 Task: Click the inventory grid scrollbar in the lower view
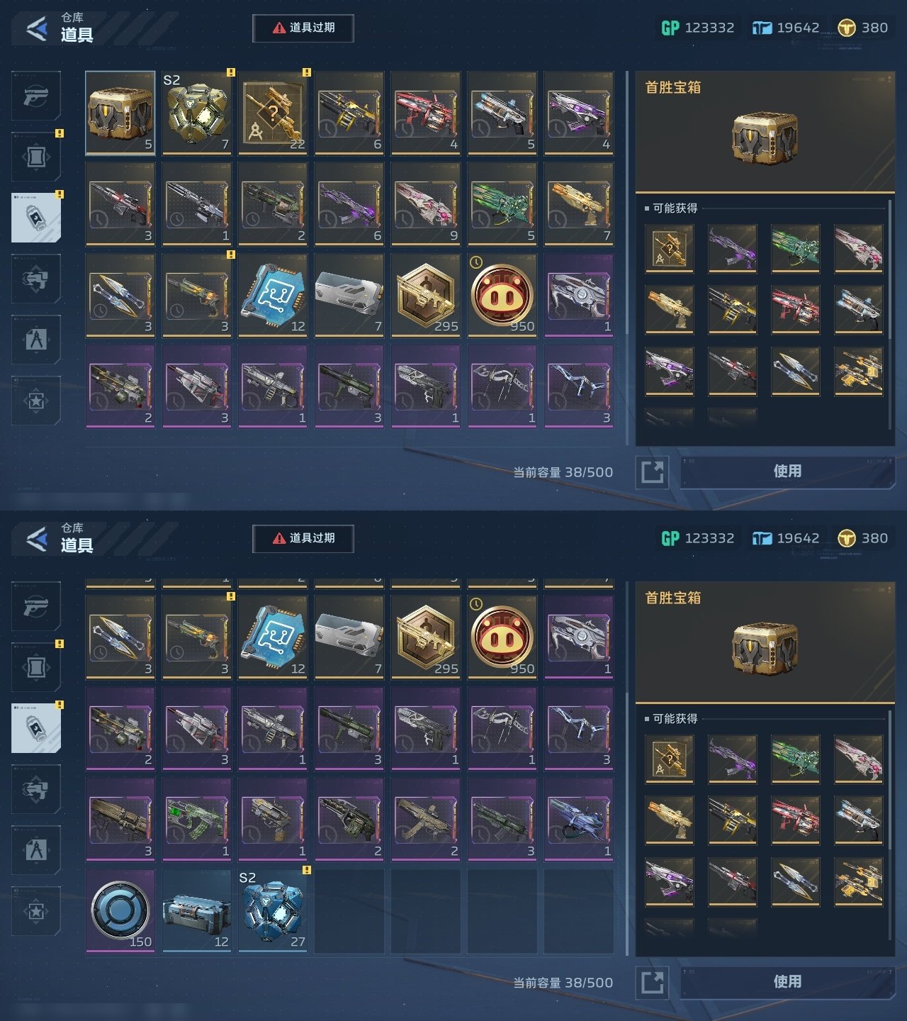coord(626,766)
